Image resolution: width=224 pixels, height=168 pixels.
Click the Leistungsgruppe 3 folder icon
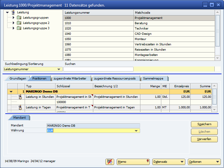pos(19,28)
